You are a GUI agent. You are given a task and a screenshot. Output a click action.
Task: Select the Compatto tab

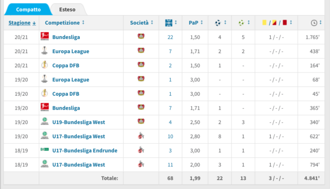pyautogui.click(x=28, y=9)
